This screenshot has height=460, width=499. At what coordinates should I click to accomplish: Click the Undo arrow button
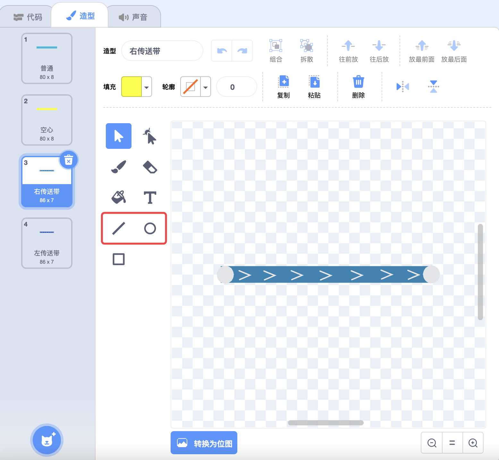click(222, 51)
